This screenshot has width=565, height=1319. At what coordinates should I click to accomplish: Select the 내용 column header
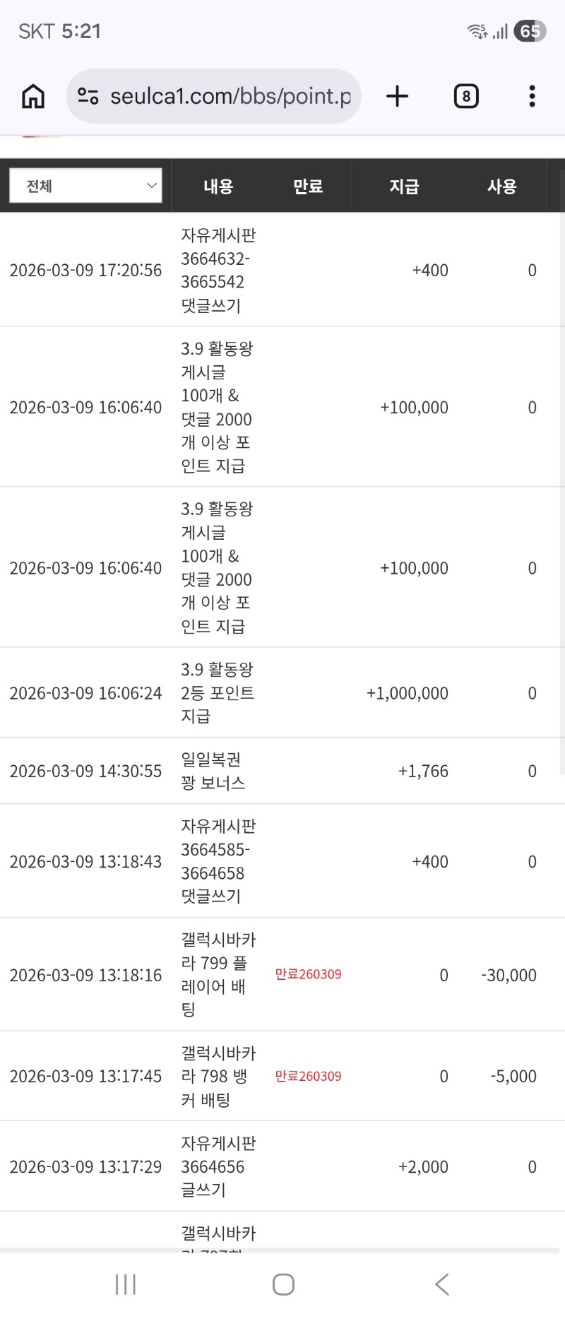coord(218,187)
